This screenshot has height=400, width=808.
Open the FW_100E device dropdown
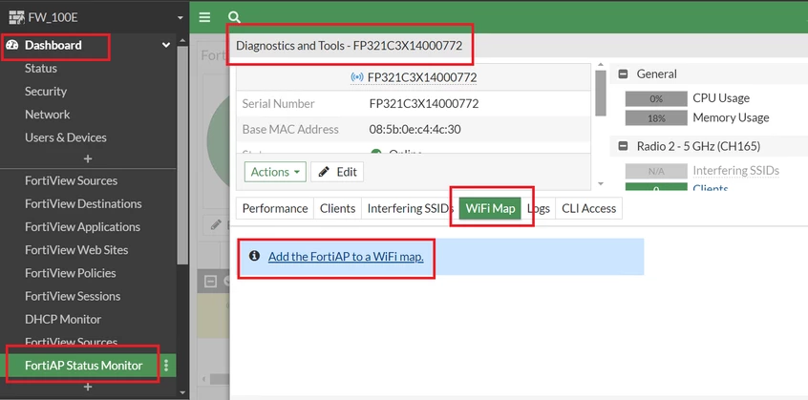181,18
